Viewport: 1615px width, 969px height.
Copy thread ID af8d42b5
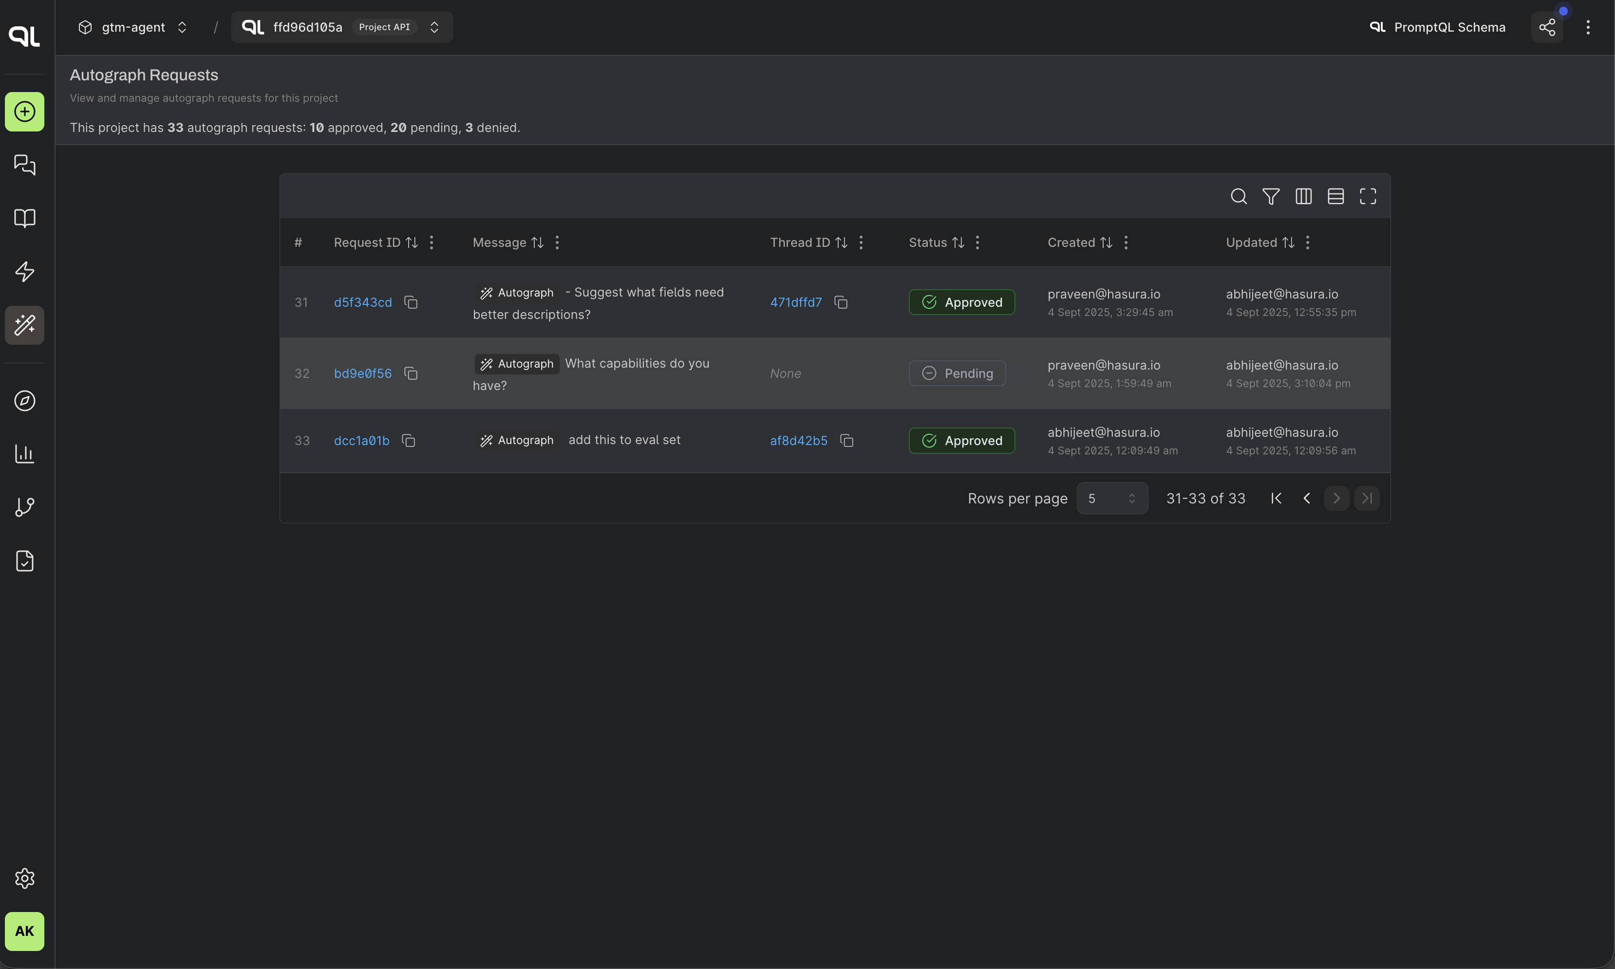click(x=846, y=441)
